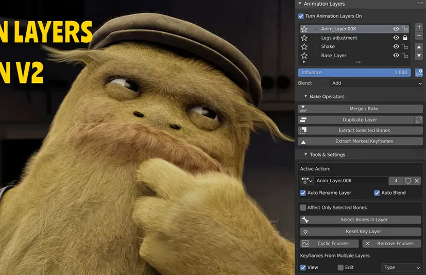Viewport: 426px width, 275px height.
Task: Move the layer up in the list
Action: [419, 47]
